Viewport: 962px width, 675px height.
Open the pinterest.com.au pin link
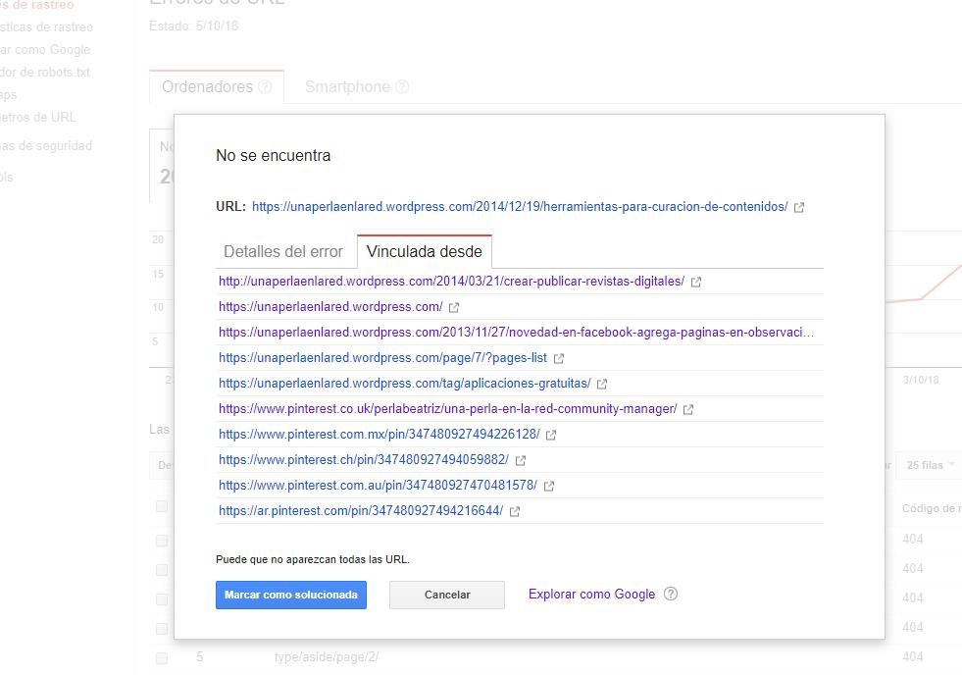pyautogui.click(x=378, y=486)
